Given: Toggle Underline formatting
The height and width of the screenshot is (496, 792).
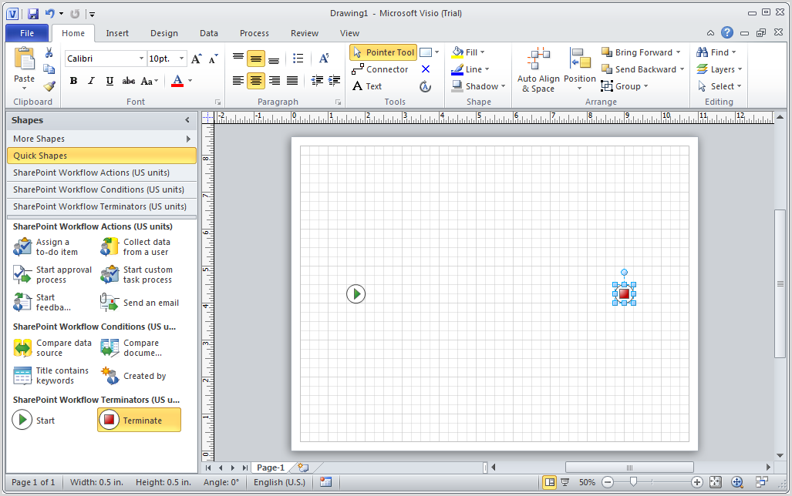Looking at the screenshot, I should [110, 81].
